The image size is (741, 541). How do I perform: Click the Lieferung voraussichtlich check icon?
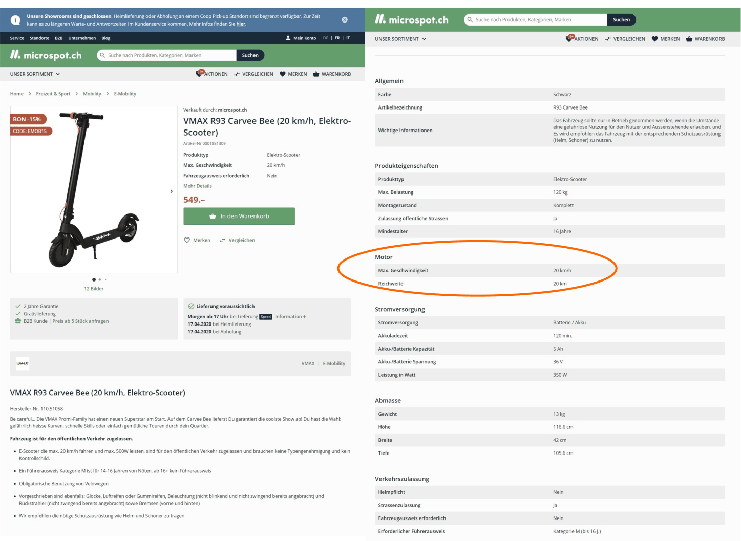(191, 306)
